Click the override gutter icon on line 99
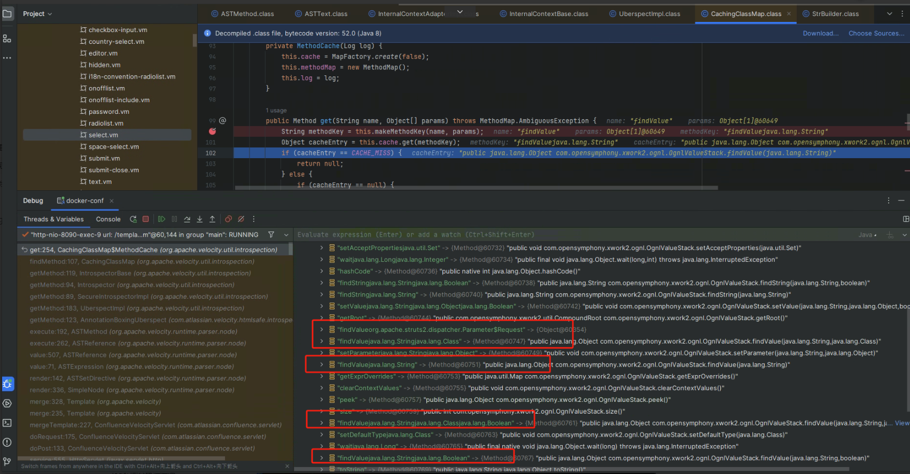The height and width of the screenshot is (474, 910). (x=223, y=121)
